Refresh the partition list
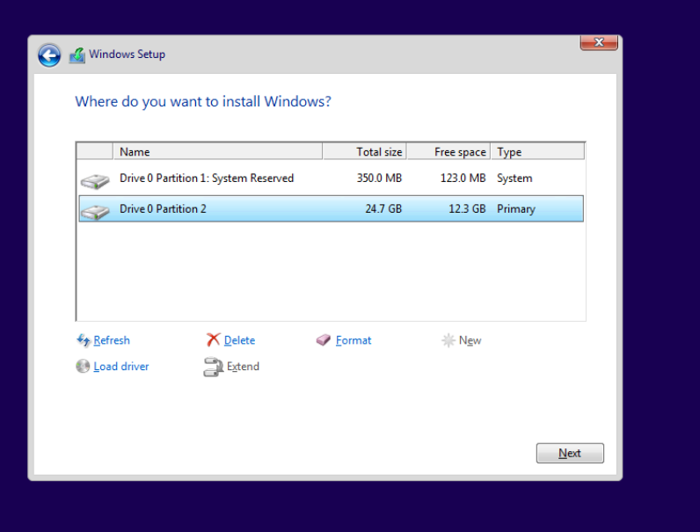This screenshot has width=700, height=532. click(x=112, y=340)
